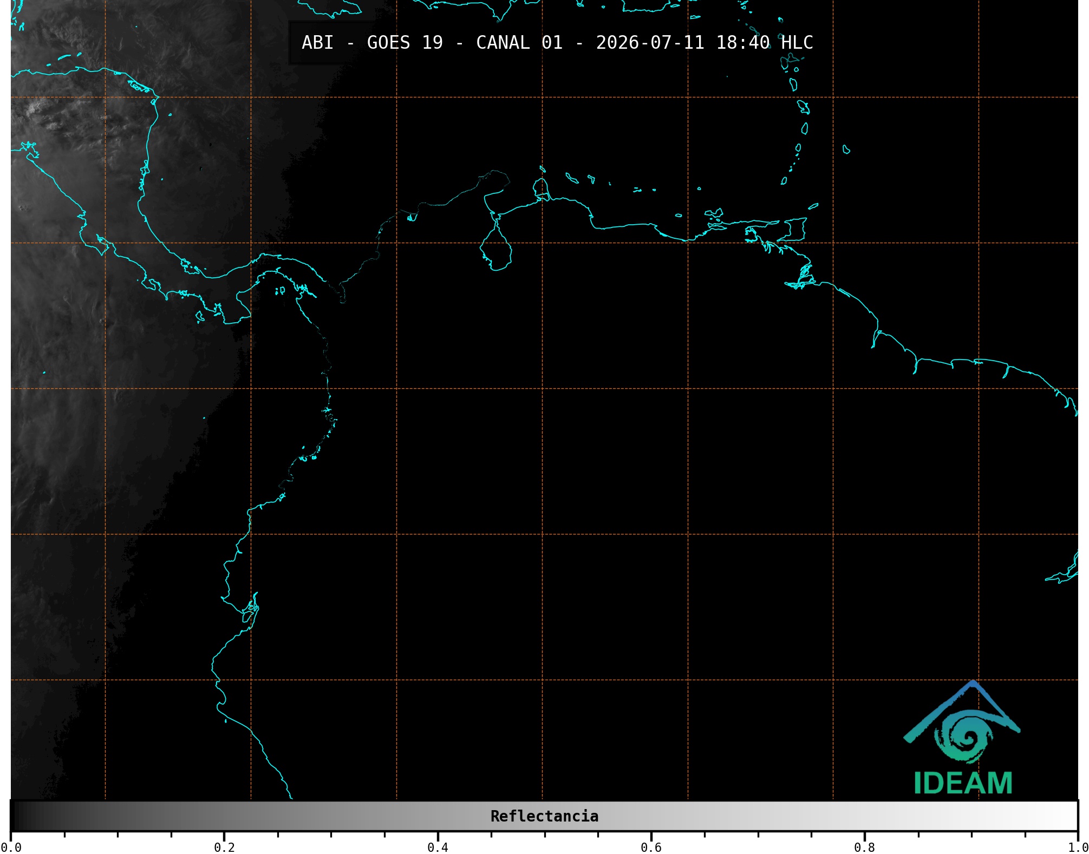The image size is (1089, 854).
Task: Click the 0.0 colorbar tick label
Action: click(x=11, y=848)
